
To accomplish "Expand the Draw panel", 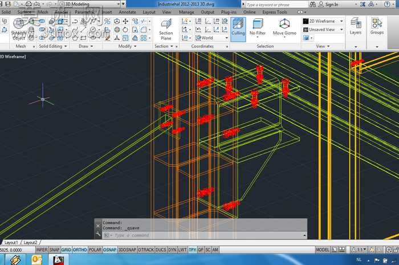I will 85,46.
